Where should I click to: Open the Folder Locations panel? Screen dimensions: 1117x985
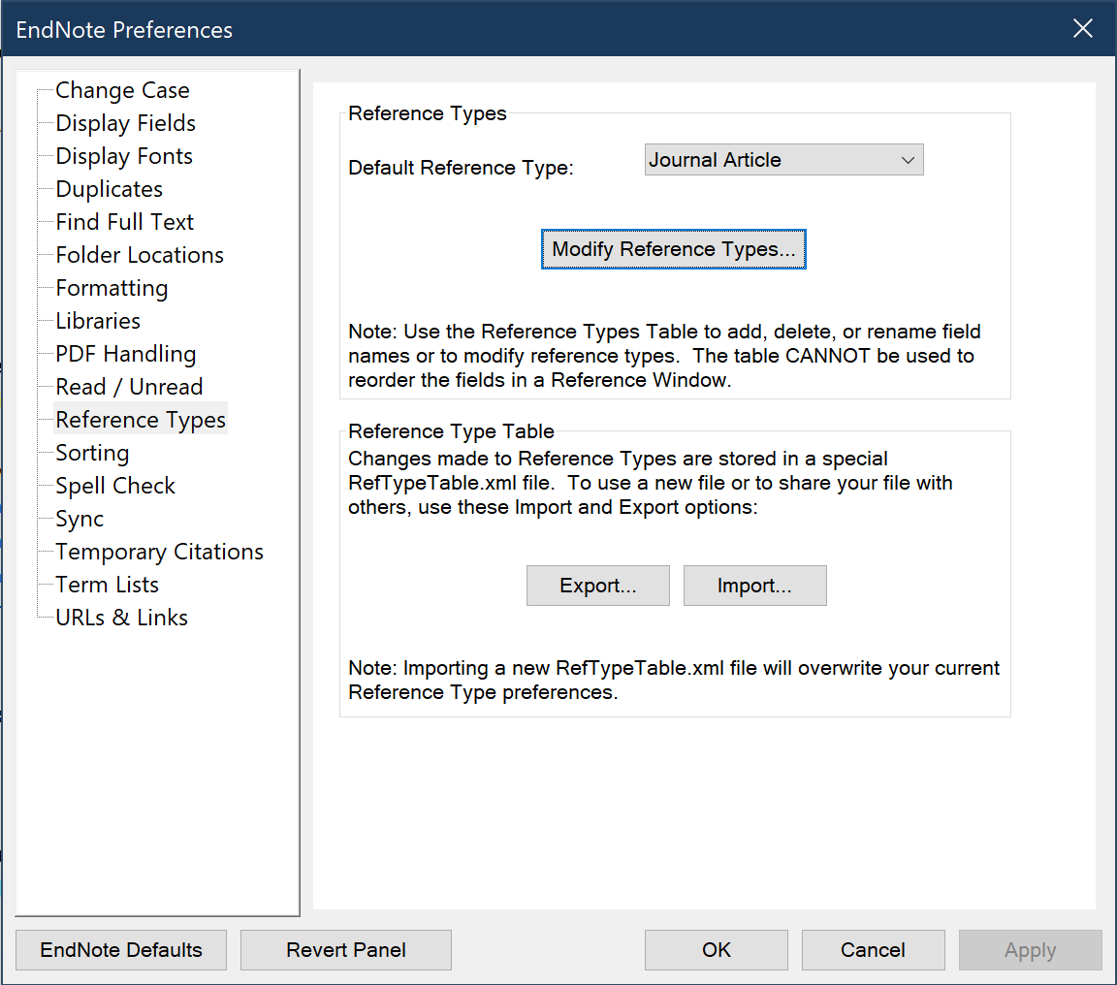click(140, 255)
